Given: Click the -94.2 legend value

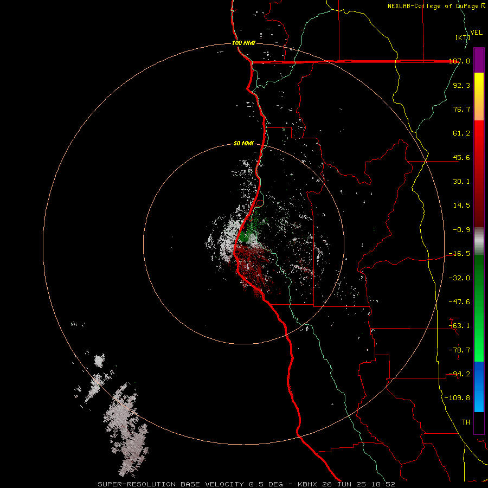Looking at the screenshot, I should click(459, 374).
